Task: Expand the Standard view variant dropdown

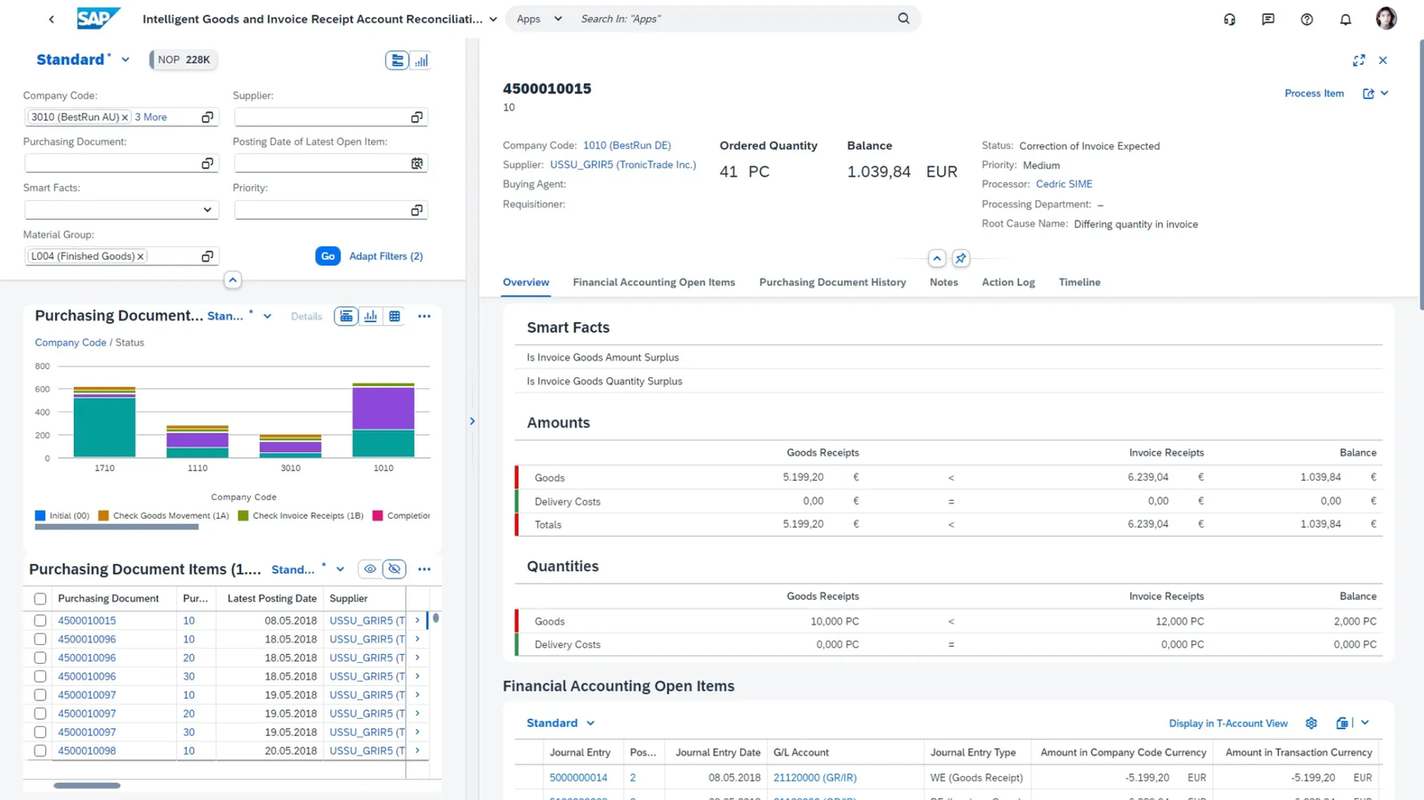Action: click(x=125, y=60)
